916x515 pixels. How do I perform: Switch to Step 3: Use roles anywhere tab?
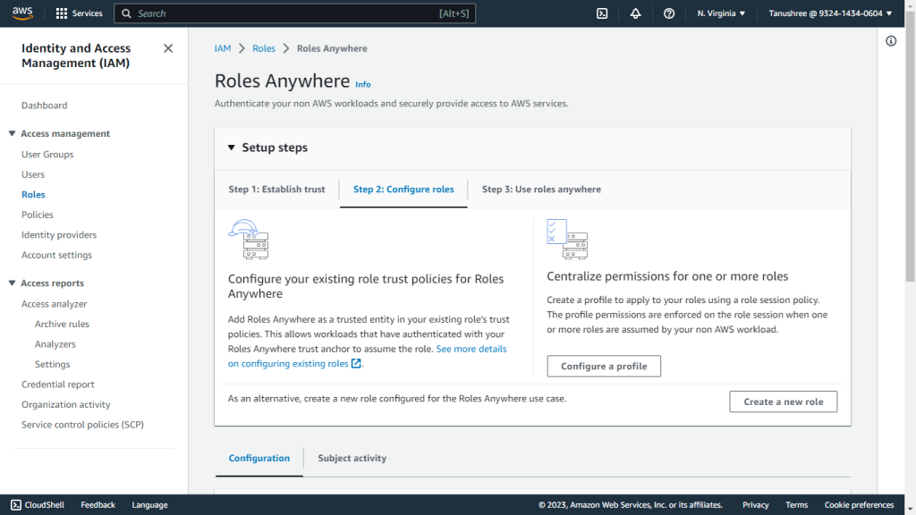pyautogui.click(x=541, y=190)
